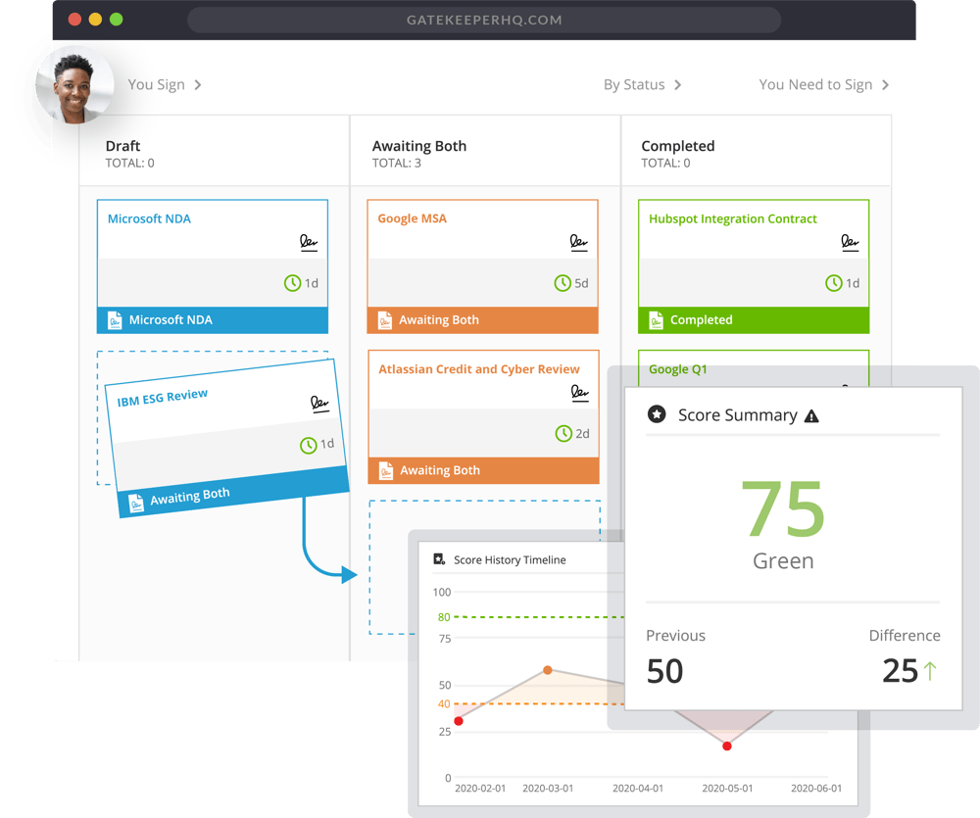Click the green 80 threshold label
Viewport: 980px width, 818px height.
point(444,617)
